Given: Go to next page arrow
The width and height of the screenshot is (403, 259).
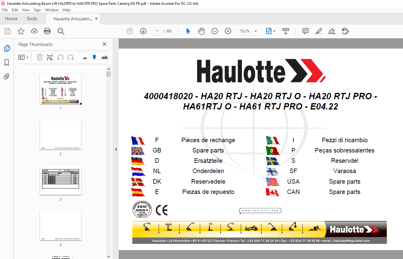Looking at the screenshot, I should pyautogui.click(x=143, y=31).
